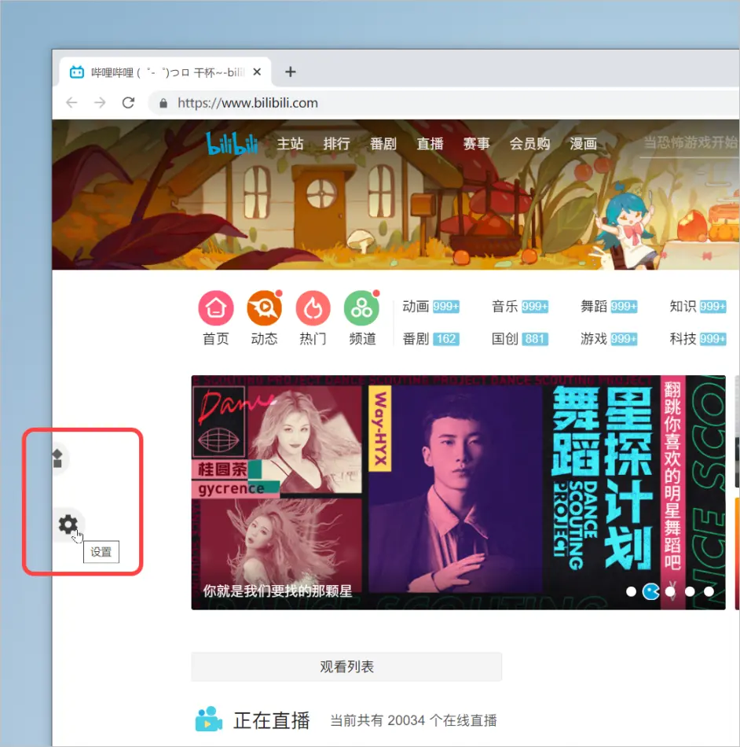Open the bilibili logo in the banner
Viewport: 740px width, 747px height.
click(232, 144)
